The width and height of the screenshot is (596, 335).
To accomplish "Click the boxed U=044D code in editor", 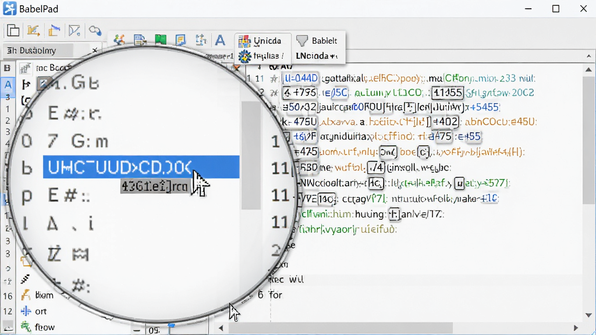I will click(x=301, y=79).
